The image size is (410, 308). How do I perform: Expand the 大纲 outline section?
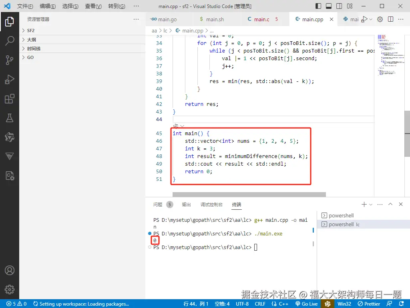click(82, 40)
